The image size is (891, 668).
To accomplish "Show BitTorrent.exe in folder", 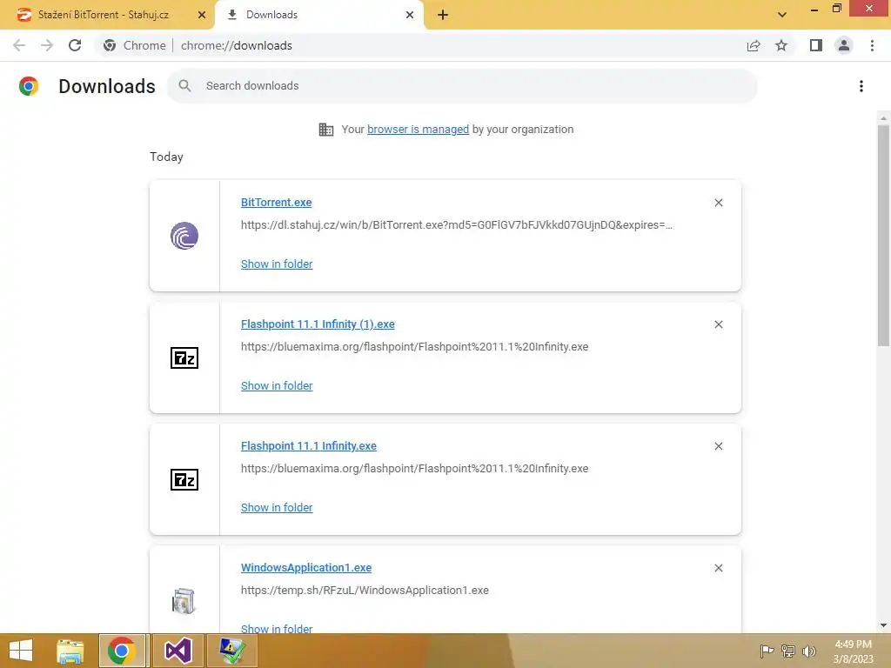I will pyautogui.click(x=277, y=264).
